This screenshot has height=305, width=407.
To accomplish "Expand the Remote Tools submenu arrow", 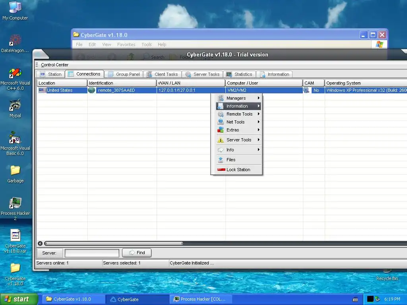I will coord(258,114).
